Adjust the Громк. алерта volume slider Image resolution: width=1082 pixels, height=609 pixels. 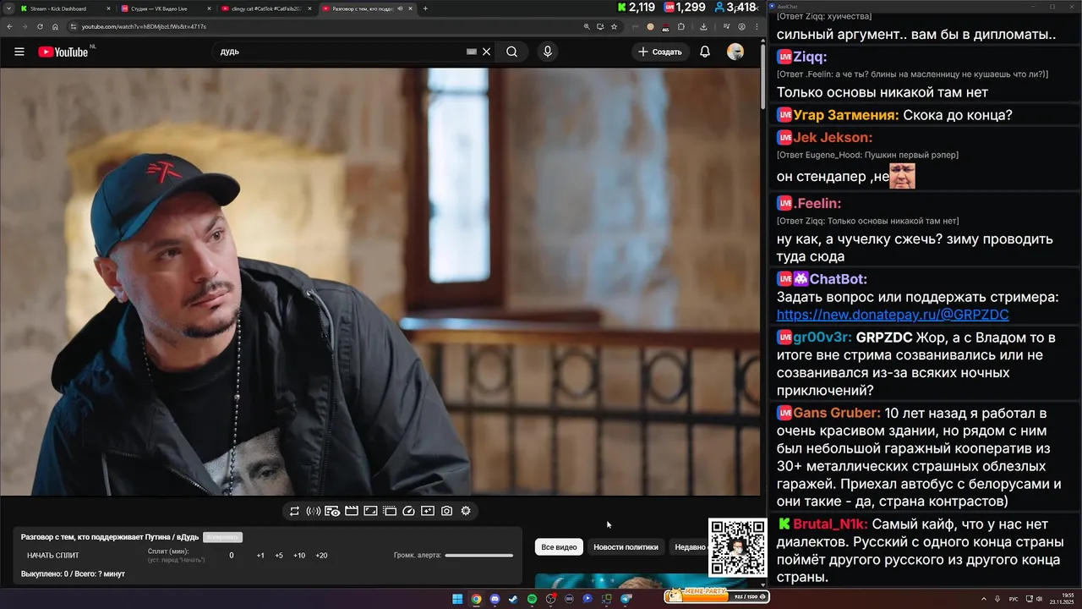pyautogui.click(x=478, y=556)
